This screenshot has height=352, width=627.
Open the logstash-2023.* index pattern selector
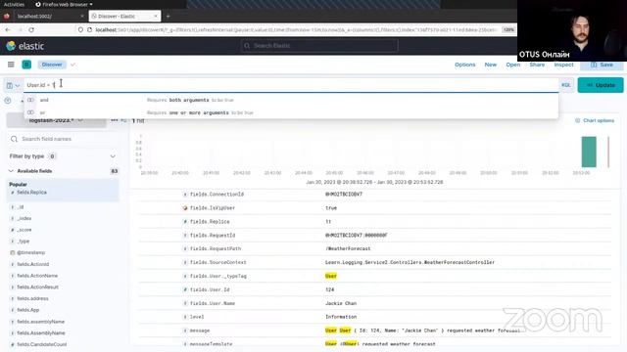(x=56, y=120)
